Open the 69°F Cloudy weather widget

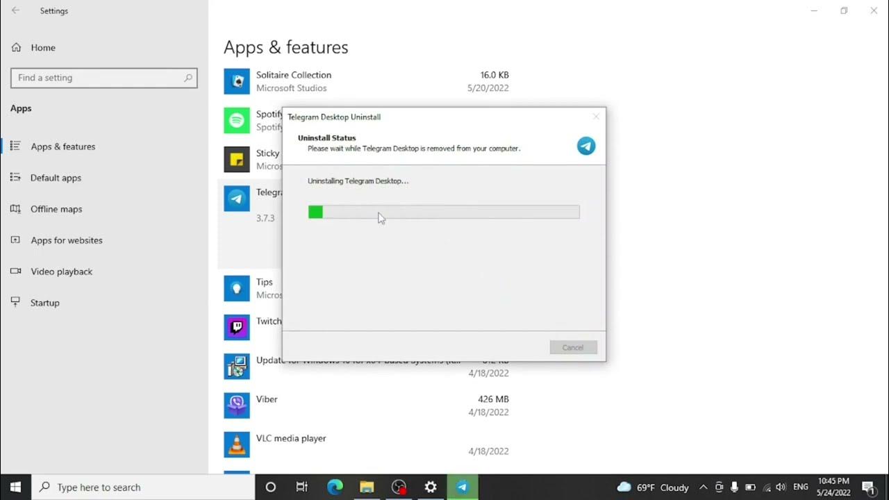tap(653, 487)
